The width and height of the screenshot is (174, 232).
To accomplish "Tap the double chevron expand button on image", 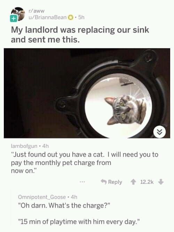I will click(160, 132).
